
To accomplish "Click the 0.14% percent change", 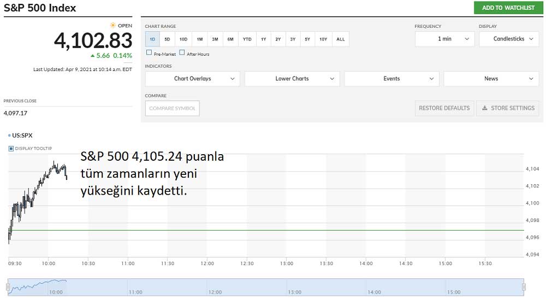I will click(x=122, y=55).
